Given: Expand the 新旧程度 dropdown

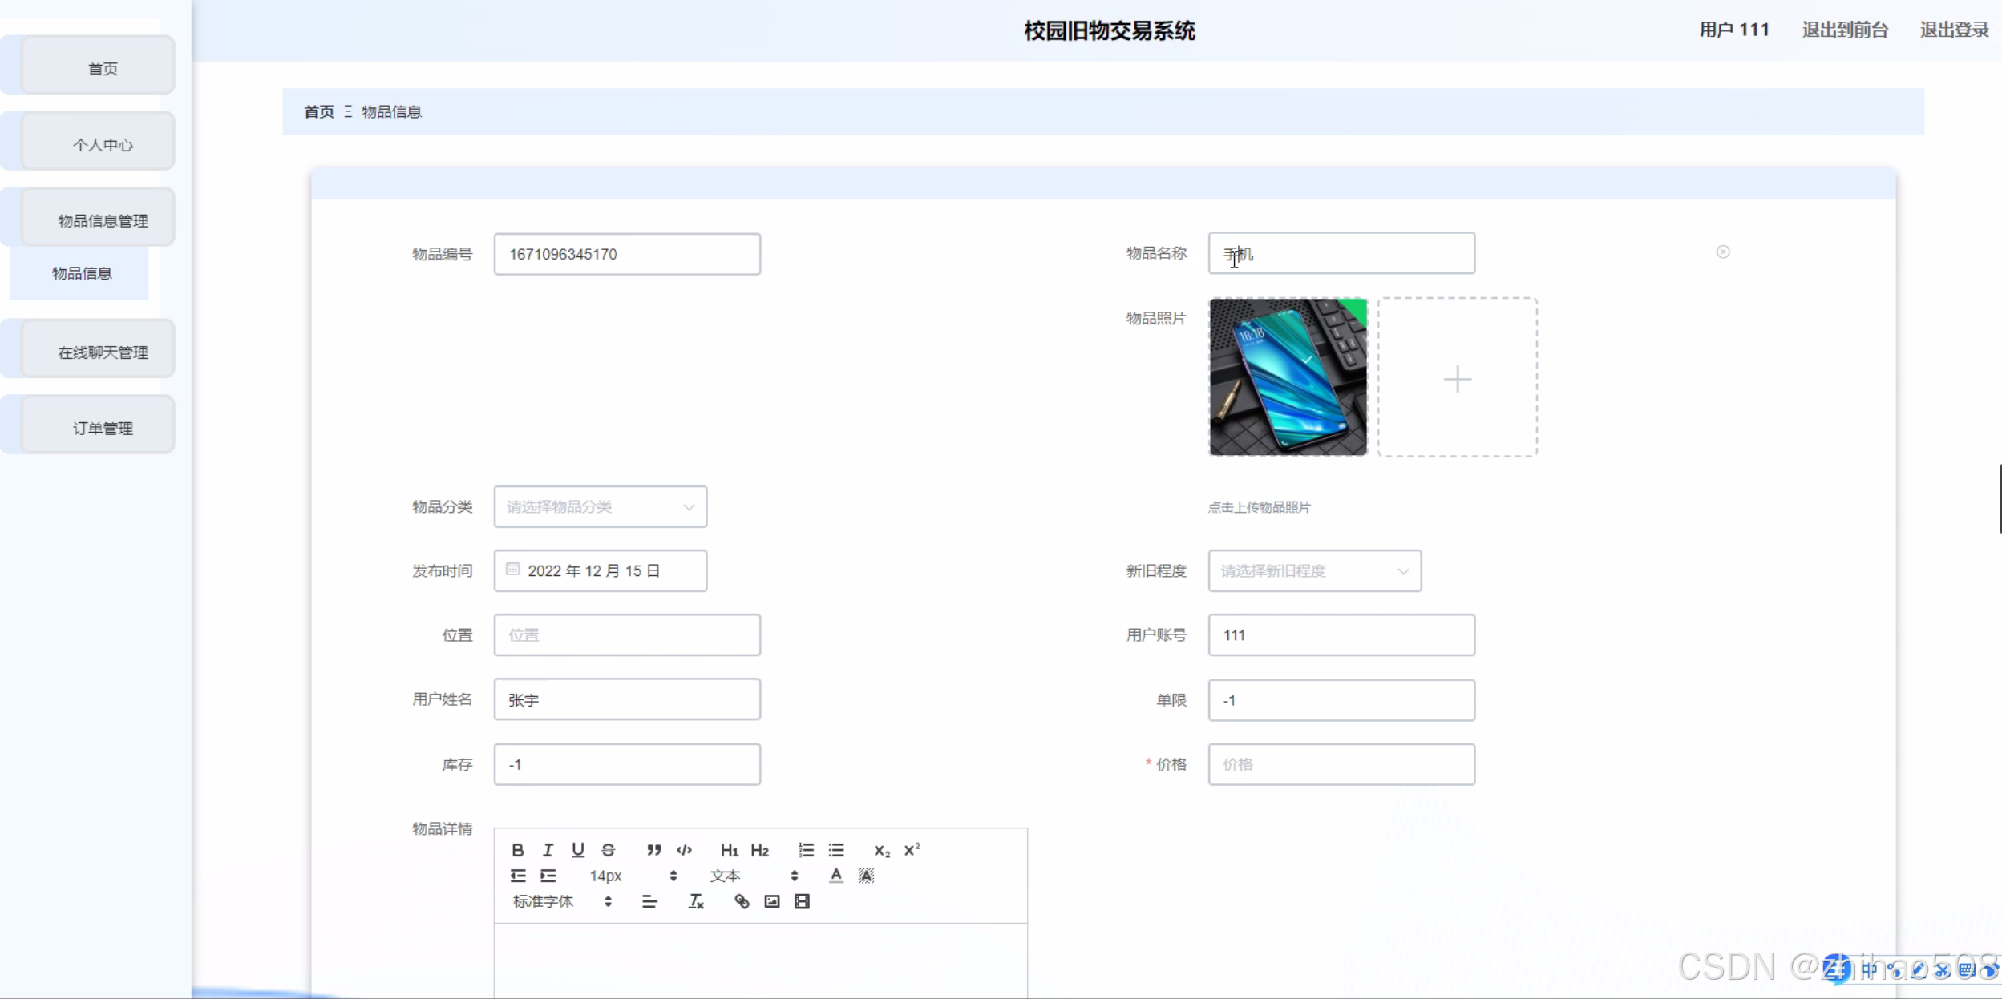Looking at the screenshot, I should (1314, 570).
